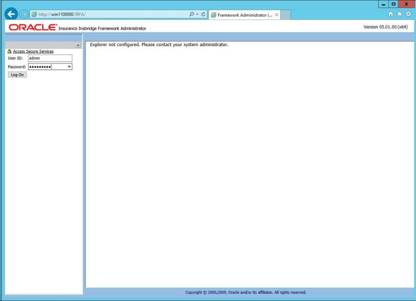Open browser Tools gear icon
The height and width of the screenshot is (301, 416).
pos(408,14)
